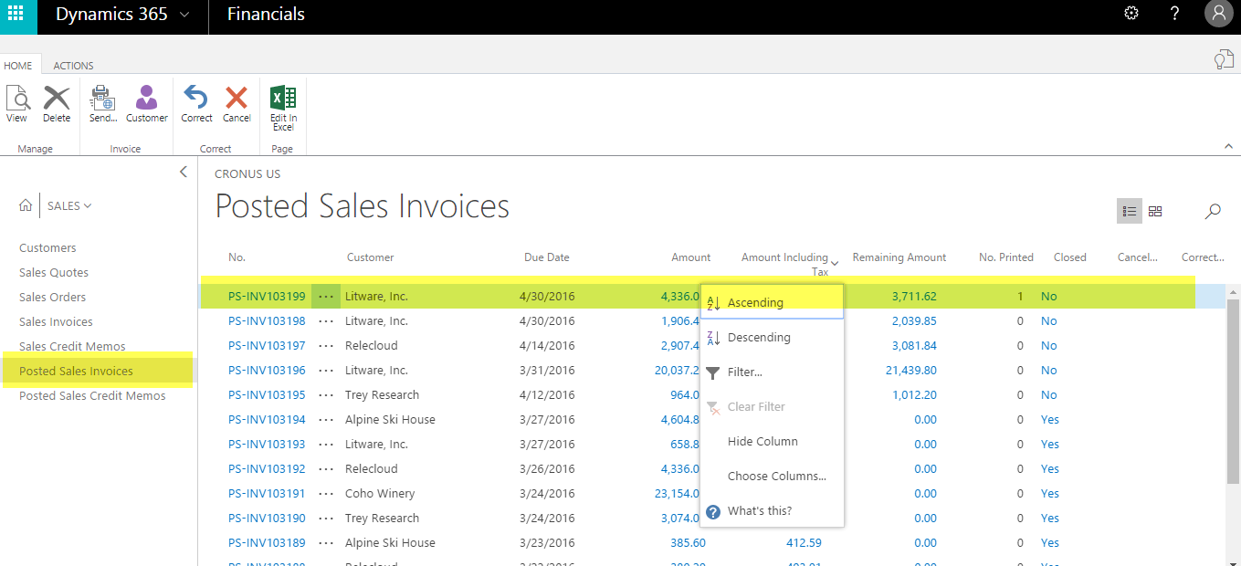Open the app launcher waffle icon
Image resolution: width=1241 pixels, height=566 pixels.
(16, 14)
